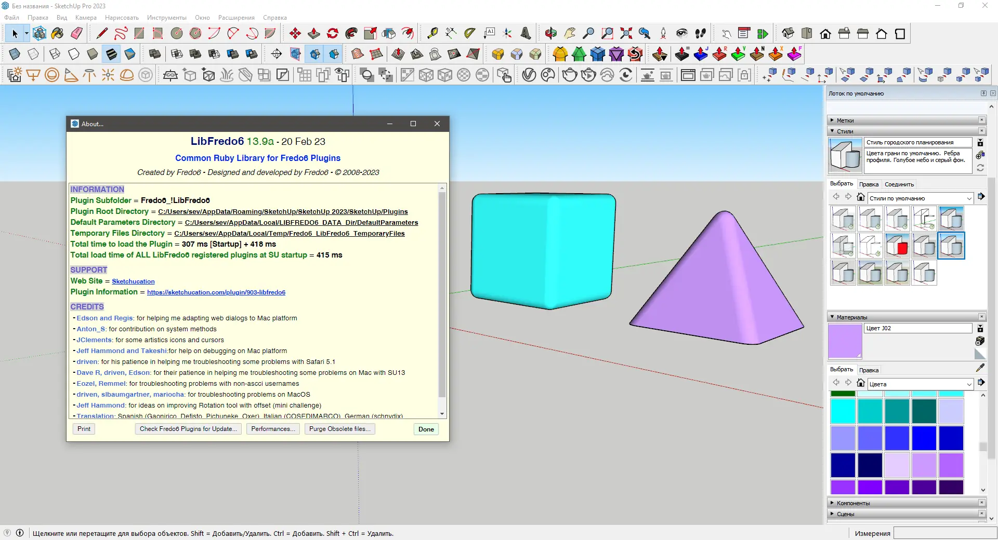This screenshot has height=540, width=998.
Task: Click the Print button
Action: (84, 429)
